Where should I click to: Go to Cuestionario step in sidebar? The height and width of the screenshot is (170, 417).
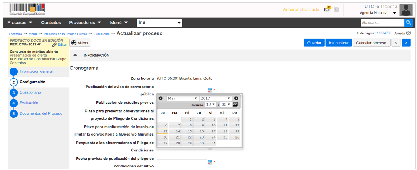[30, 92]
